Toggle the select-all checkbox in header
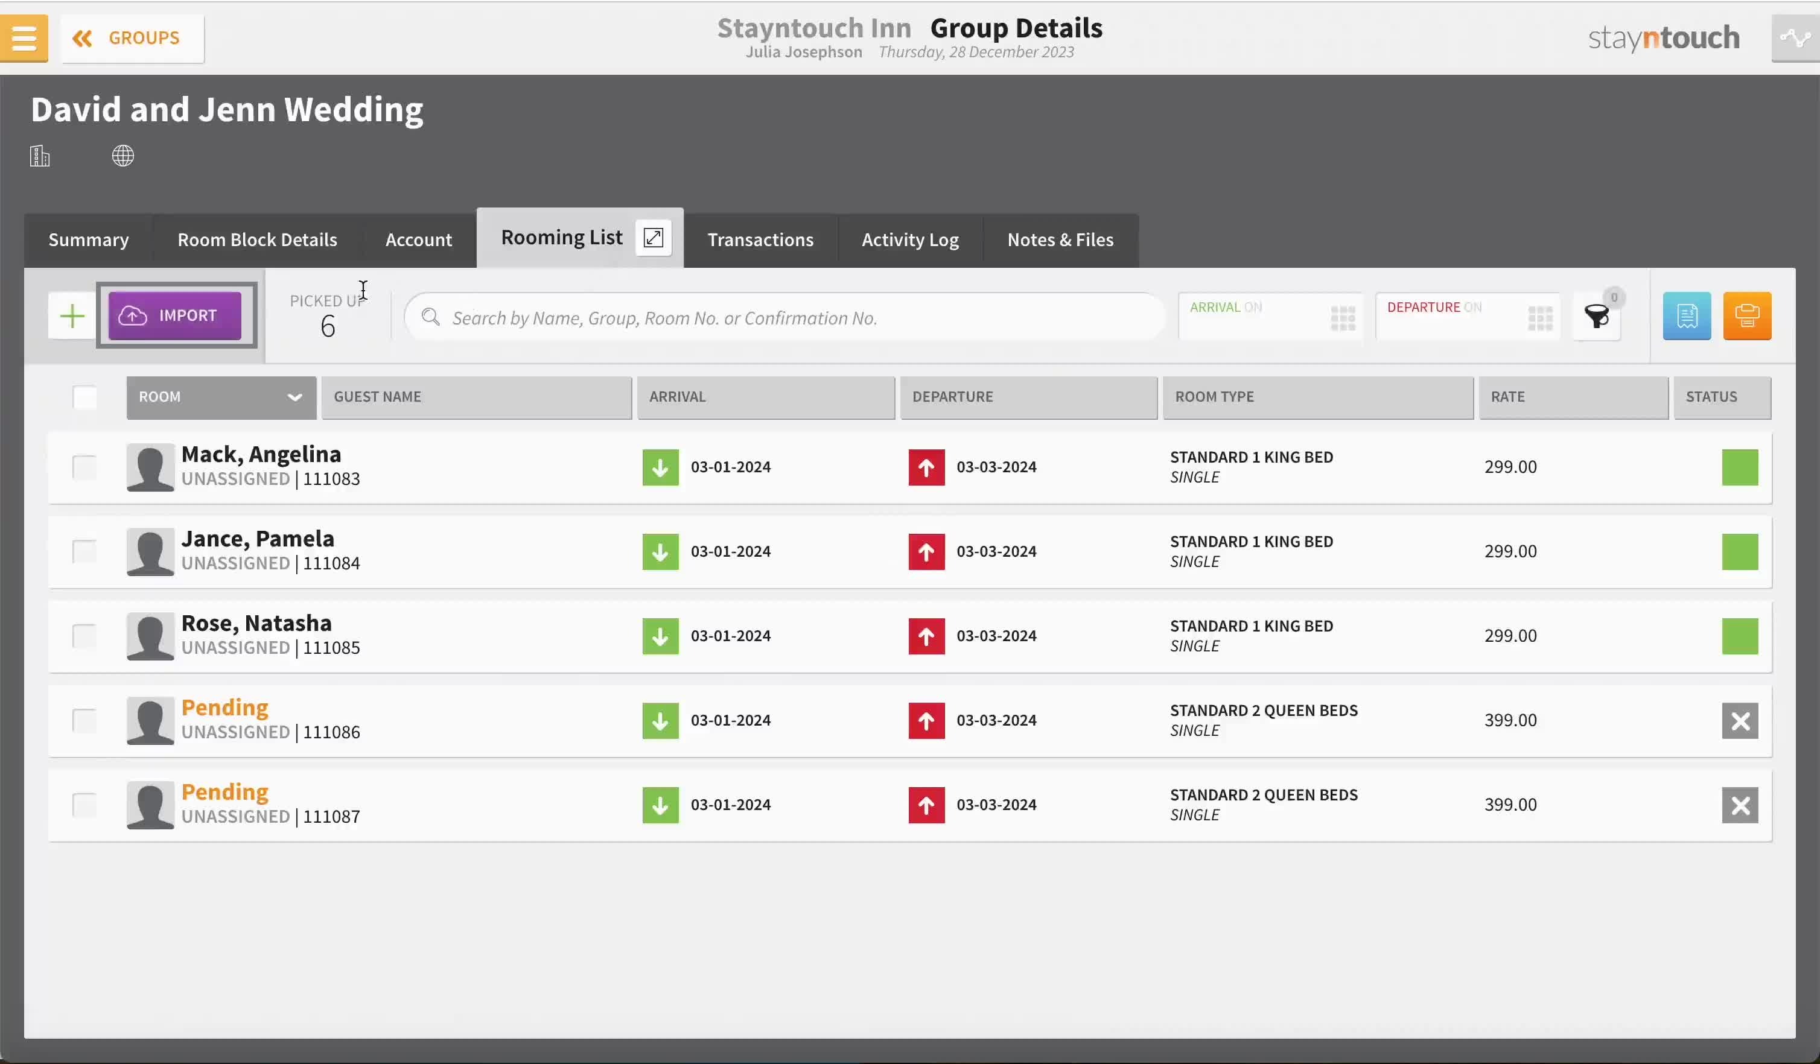Screen dimensions: 1820x1064 coord(84,397)
